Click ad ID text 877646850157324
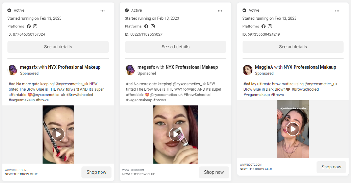 click(x=26, y=34)
